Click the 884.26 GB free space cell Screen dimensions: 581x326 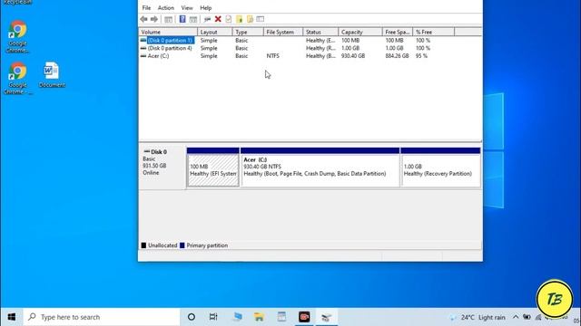(397, 56)
